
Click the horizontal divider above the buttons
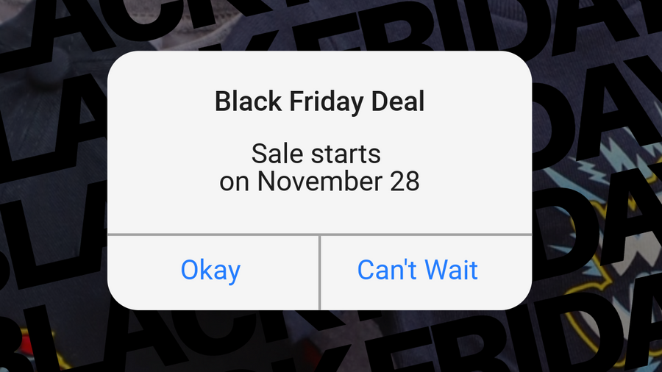(x=319, y=235)
